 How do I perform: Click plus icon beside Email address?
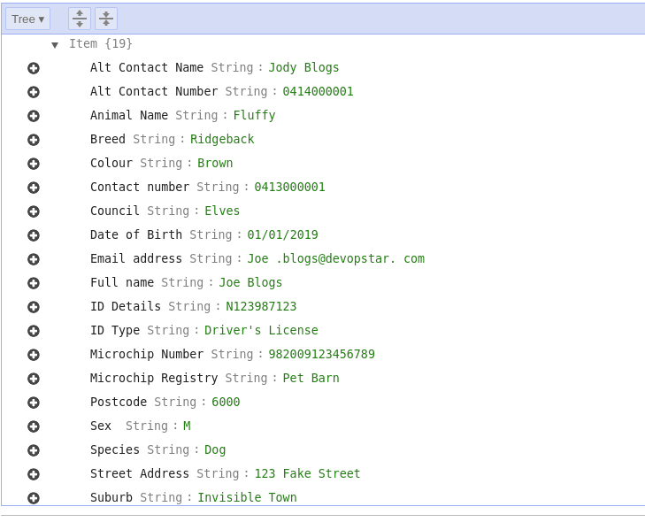tap(34, 259)
